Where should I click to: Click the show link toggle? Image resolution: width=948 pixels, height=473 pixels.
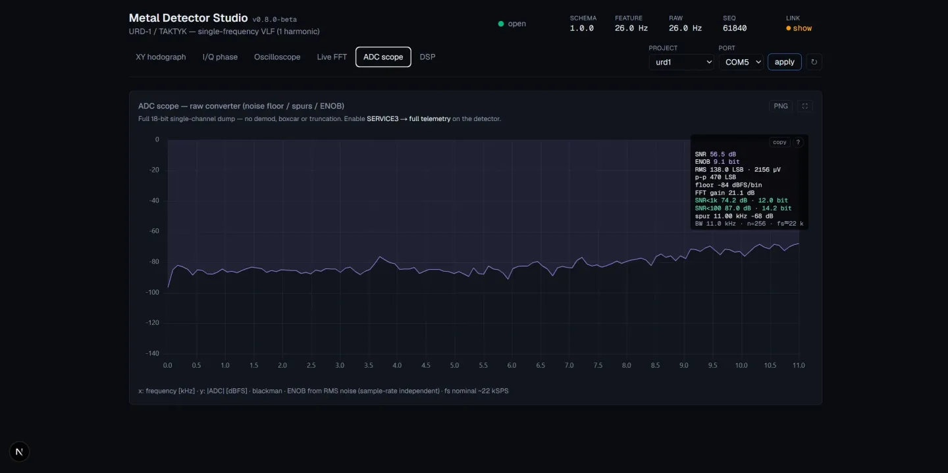(x=803, y=28)
